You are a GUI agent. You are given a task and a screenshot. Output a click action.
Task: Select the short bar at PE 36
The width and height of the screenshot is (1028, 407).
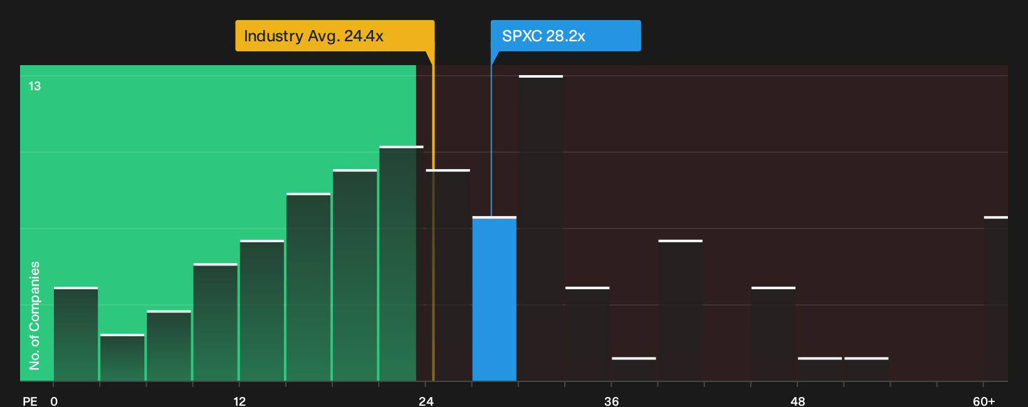coord(634,369)
